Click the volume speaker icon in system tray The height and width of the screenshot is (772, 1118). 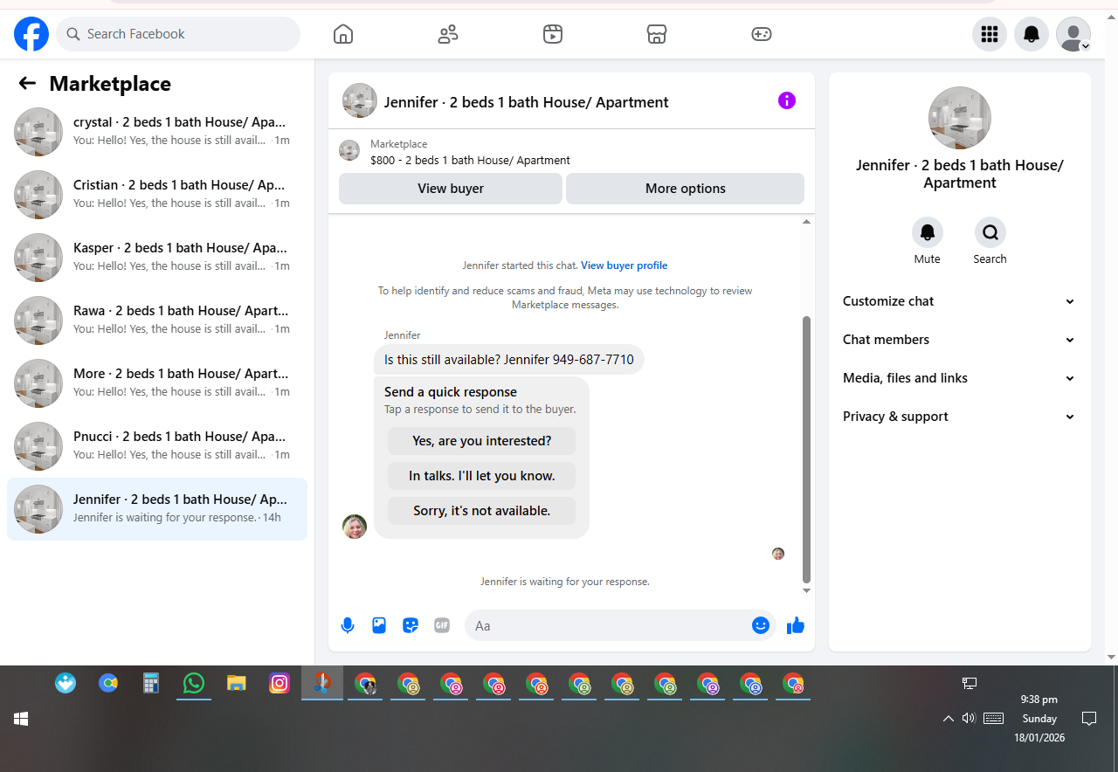point(969,718)
